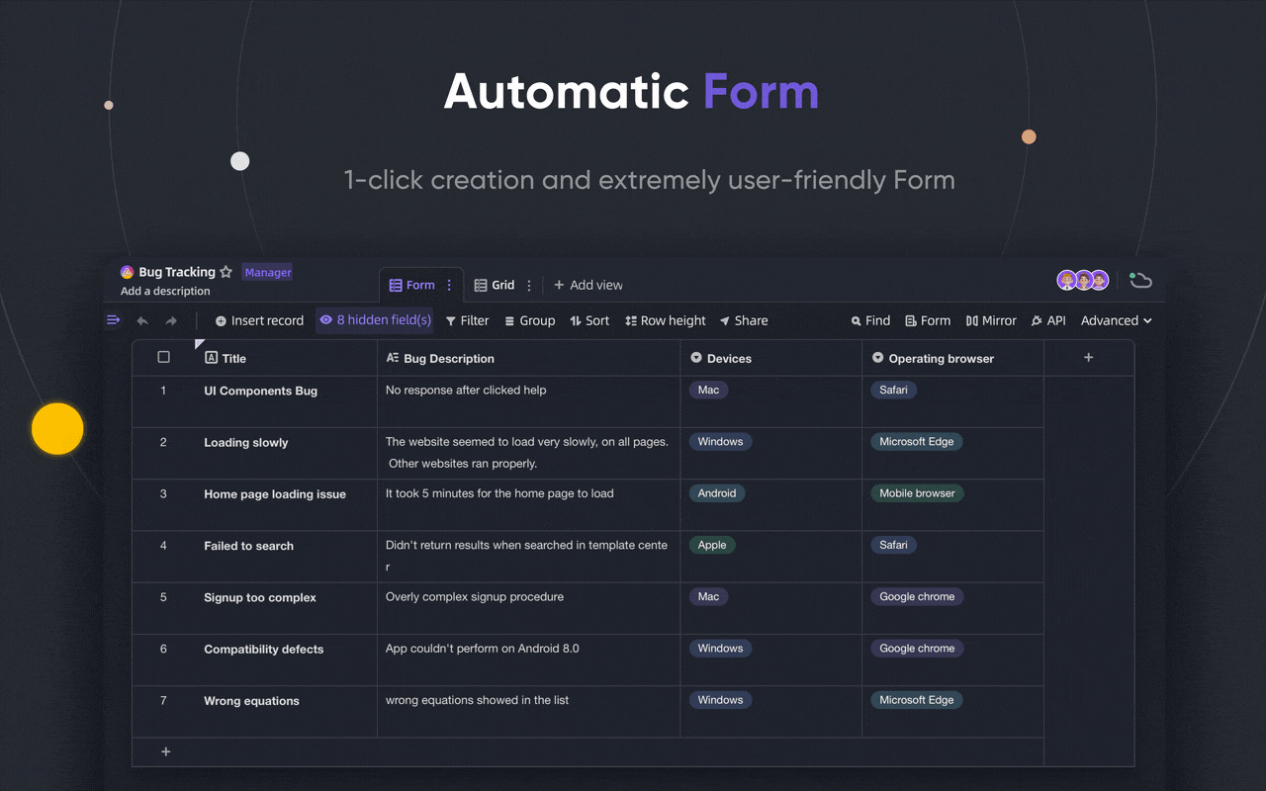This screenshot has width=1266, height=791.
Task: Open Find search tool
Action: [870, 320]
